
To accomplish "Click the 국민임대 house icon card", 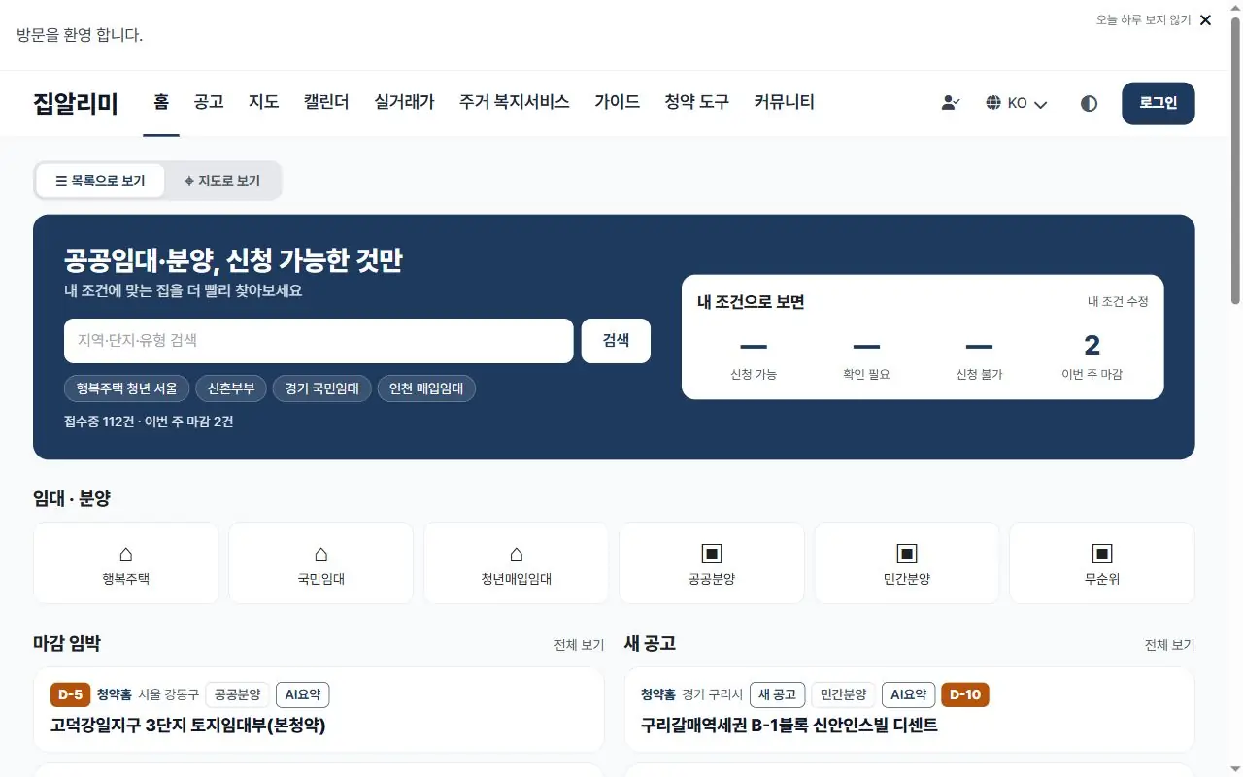I will (x=321, y=563).
